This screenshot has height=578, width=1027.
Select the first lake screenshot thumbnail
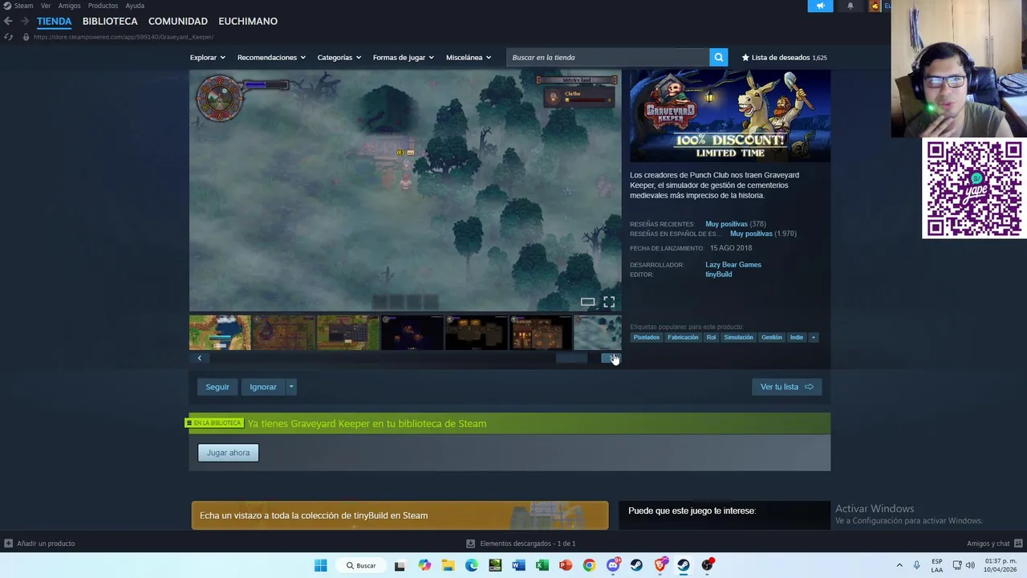point(220,332)
